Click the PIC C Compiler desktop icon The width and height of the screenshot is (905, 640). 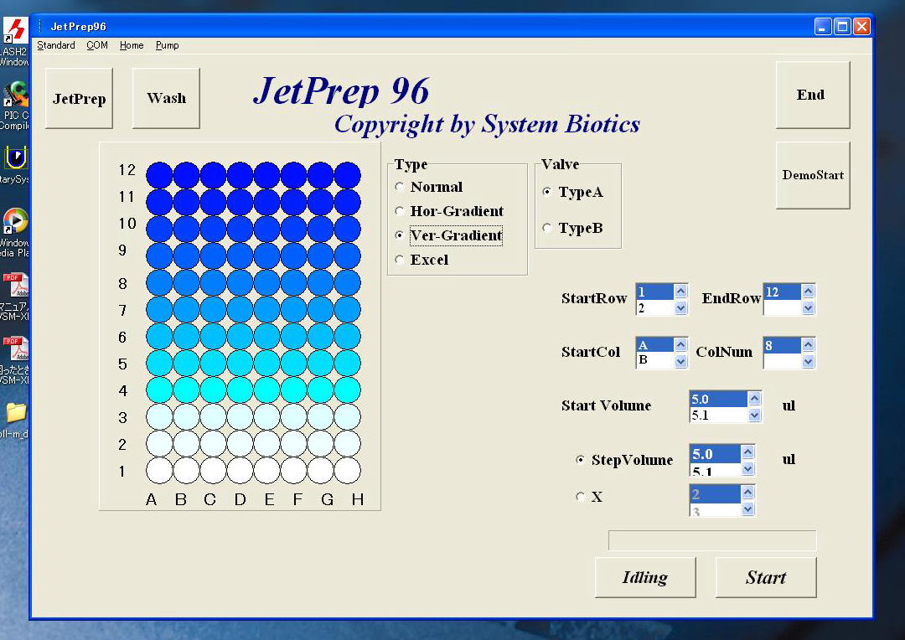pos(15,95)
